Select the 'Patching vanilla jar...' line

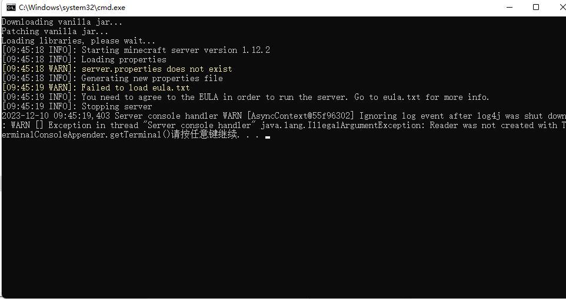click(55, 31)
